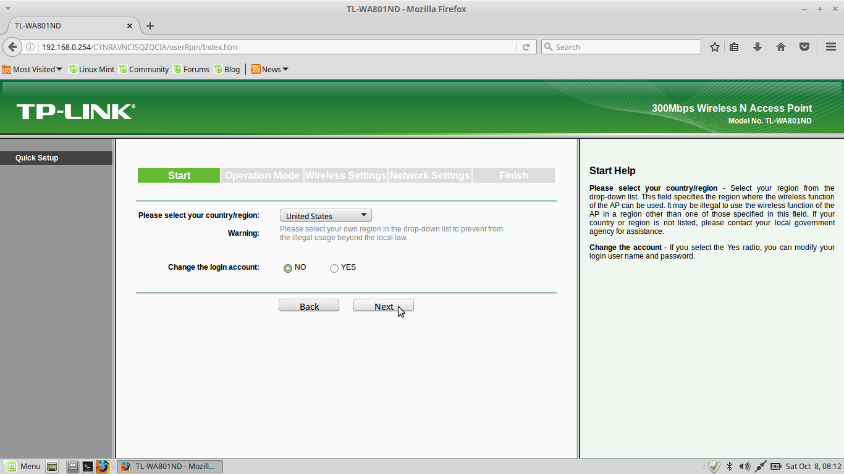Image resolution: width=844 pixels, height=474 pixels.
Task: Open the Downloads panel
Action: 757,47
